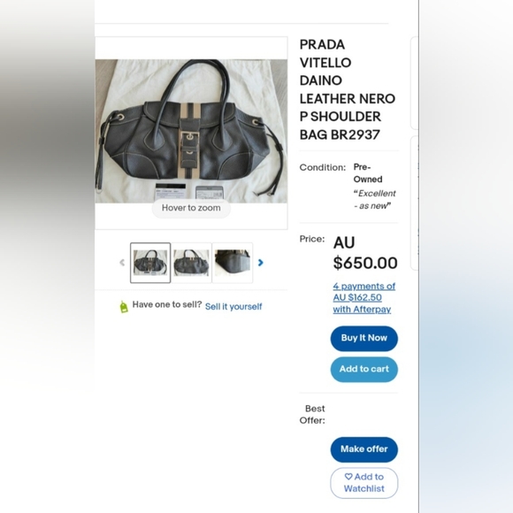The width and height of the screenshot is (513, 513).
Task: Click the next-image arrow in thumbnail carousel
Action: (260, 263)
